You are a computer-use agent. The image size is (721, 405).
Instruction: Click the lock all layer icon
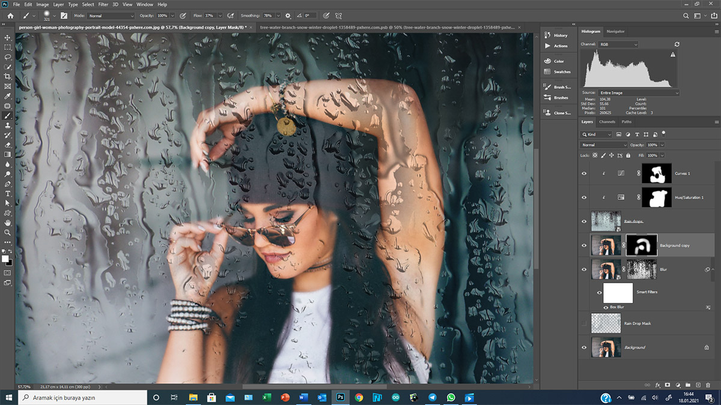[x=628, y=155]
